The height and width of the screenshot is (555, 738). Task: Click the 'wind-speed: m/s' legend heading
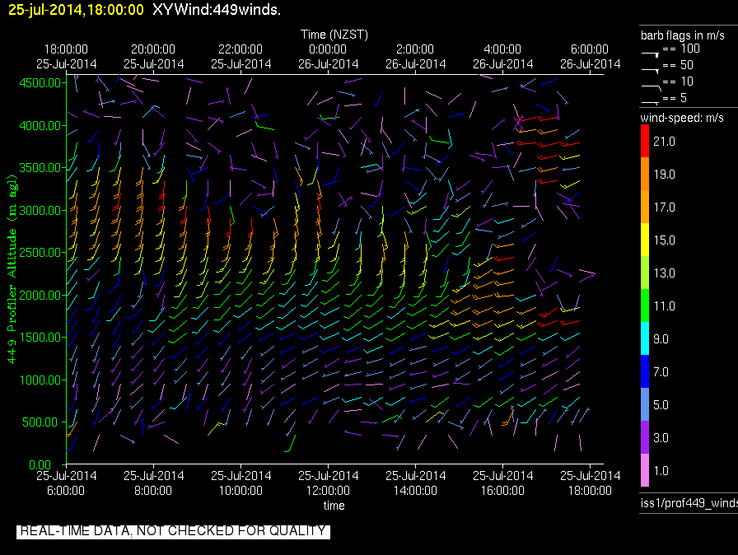(682, 118)
